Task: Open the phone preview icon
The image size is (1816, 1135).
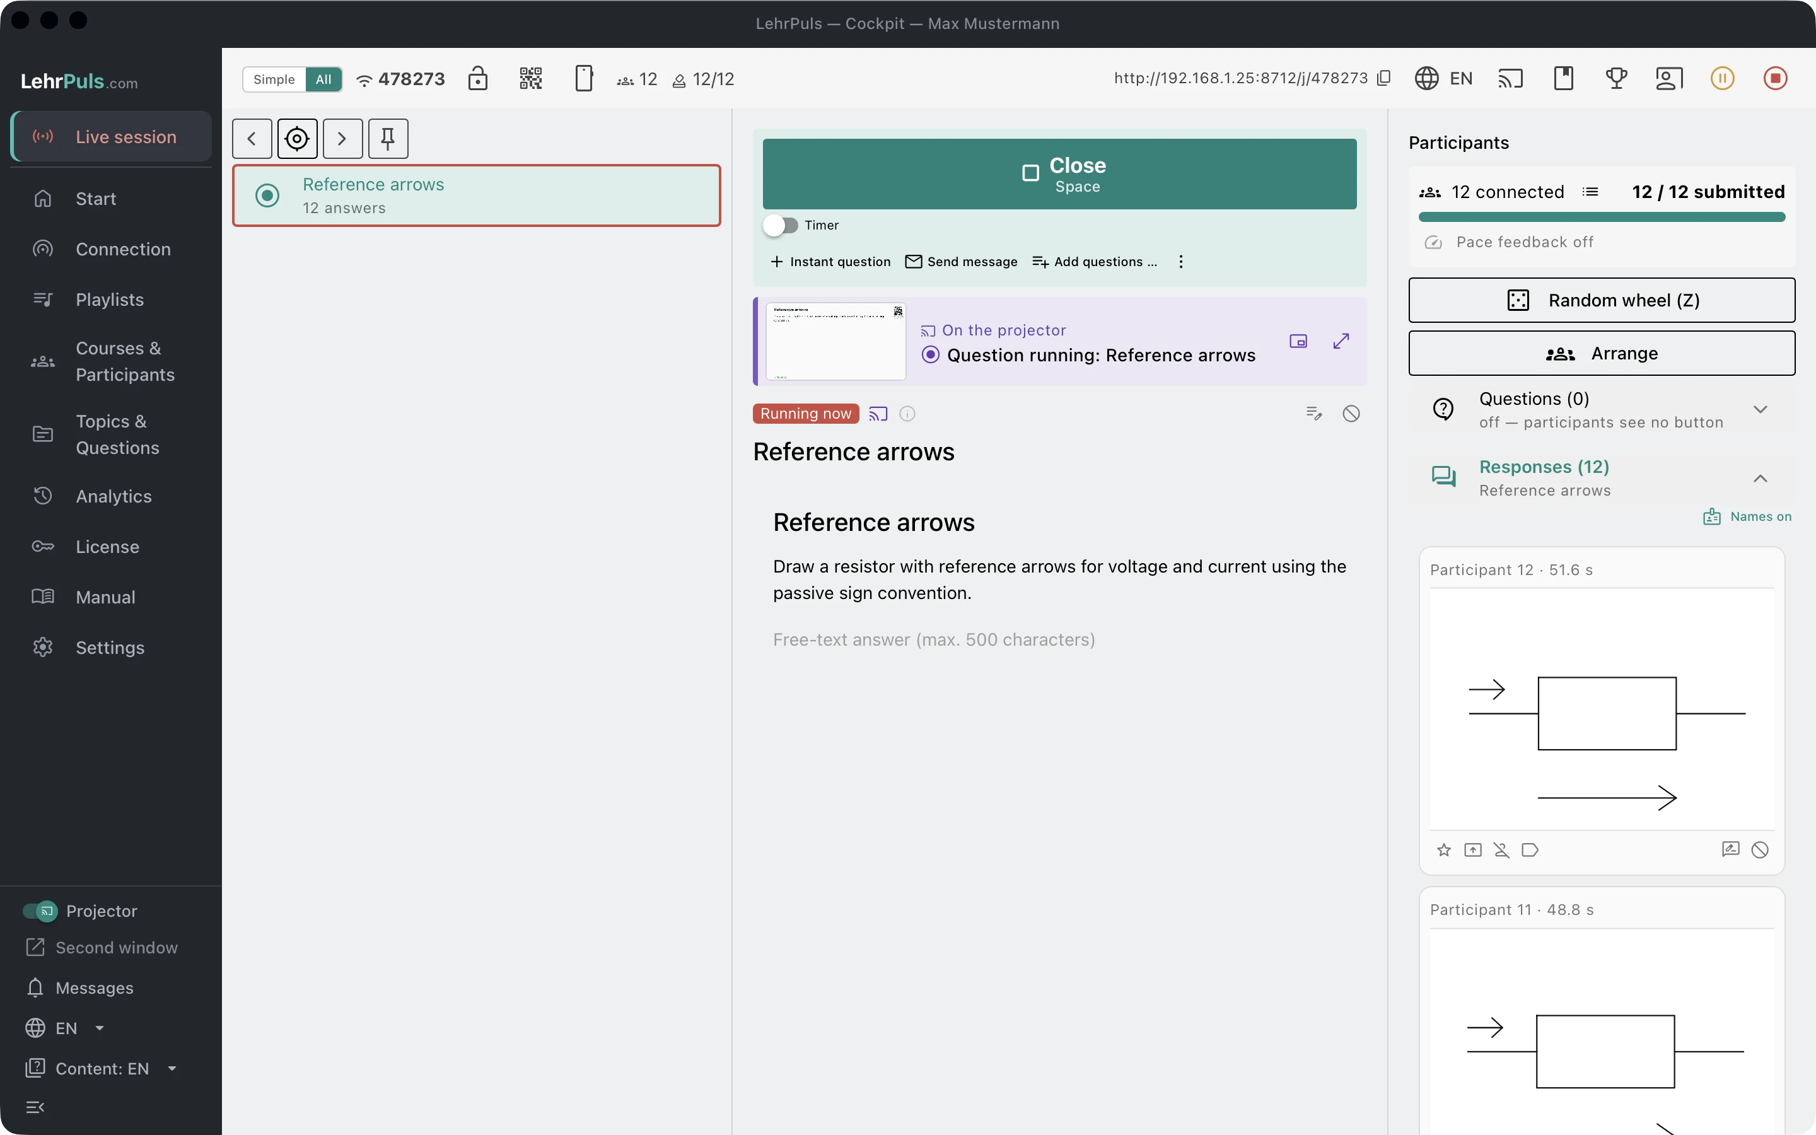Action: (584, 78)
